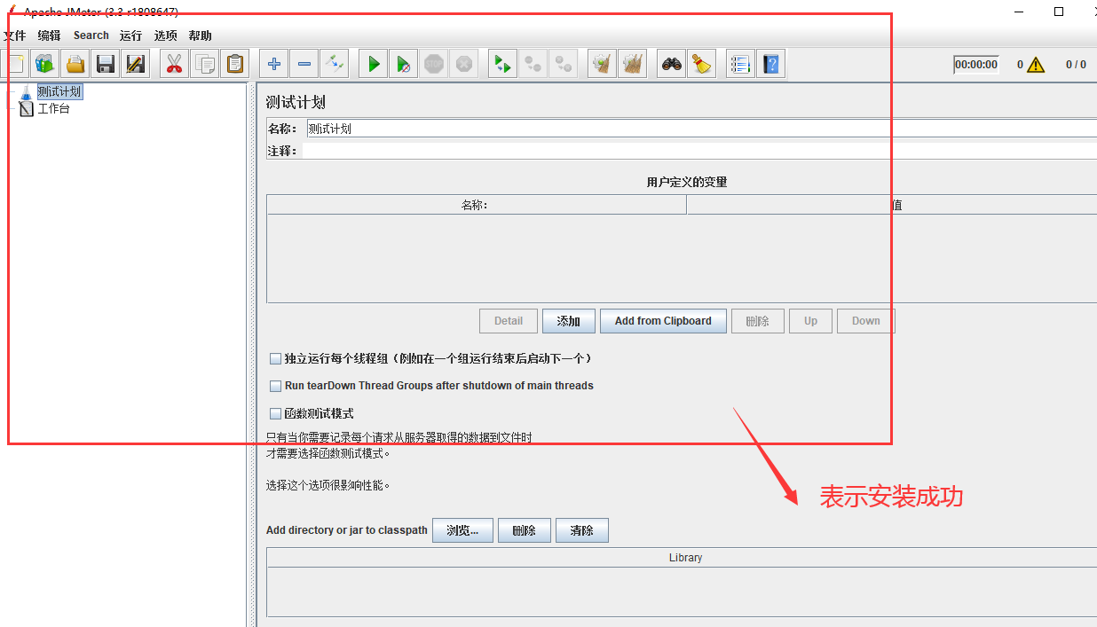The height and width of the screenshot is (627, 1097).
Task: Click the Clear broom-and-gear icon
Action: [603, 64]
